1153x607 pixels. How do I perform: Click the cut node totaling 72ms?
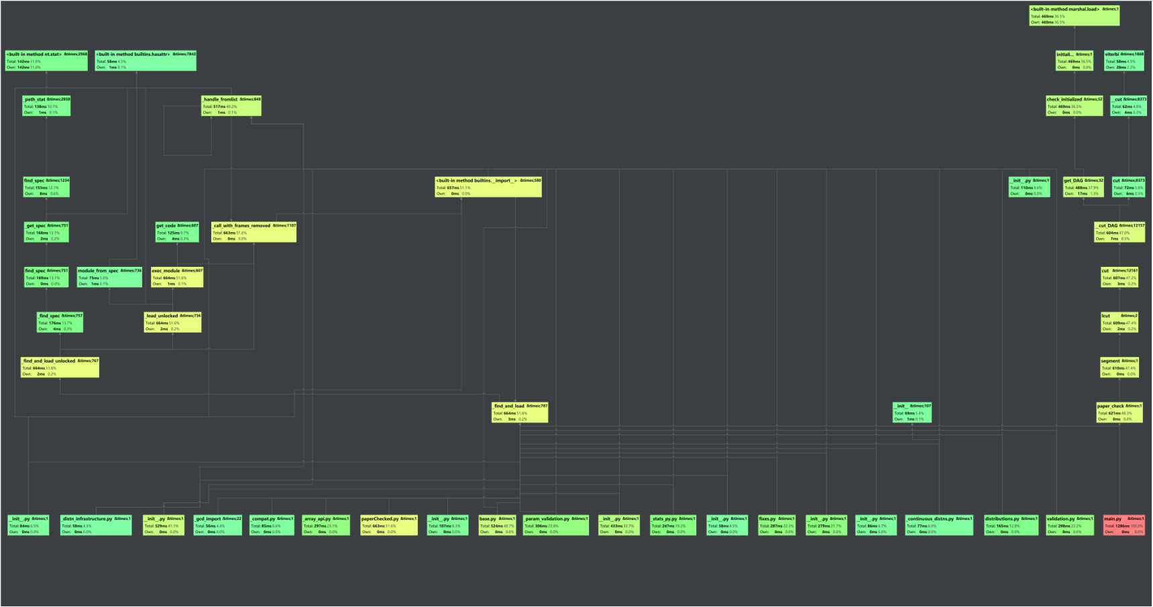tap(1128, 187)
